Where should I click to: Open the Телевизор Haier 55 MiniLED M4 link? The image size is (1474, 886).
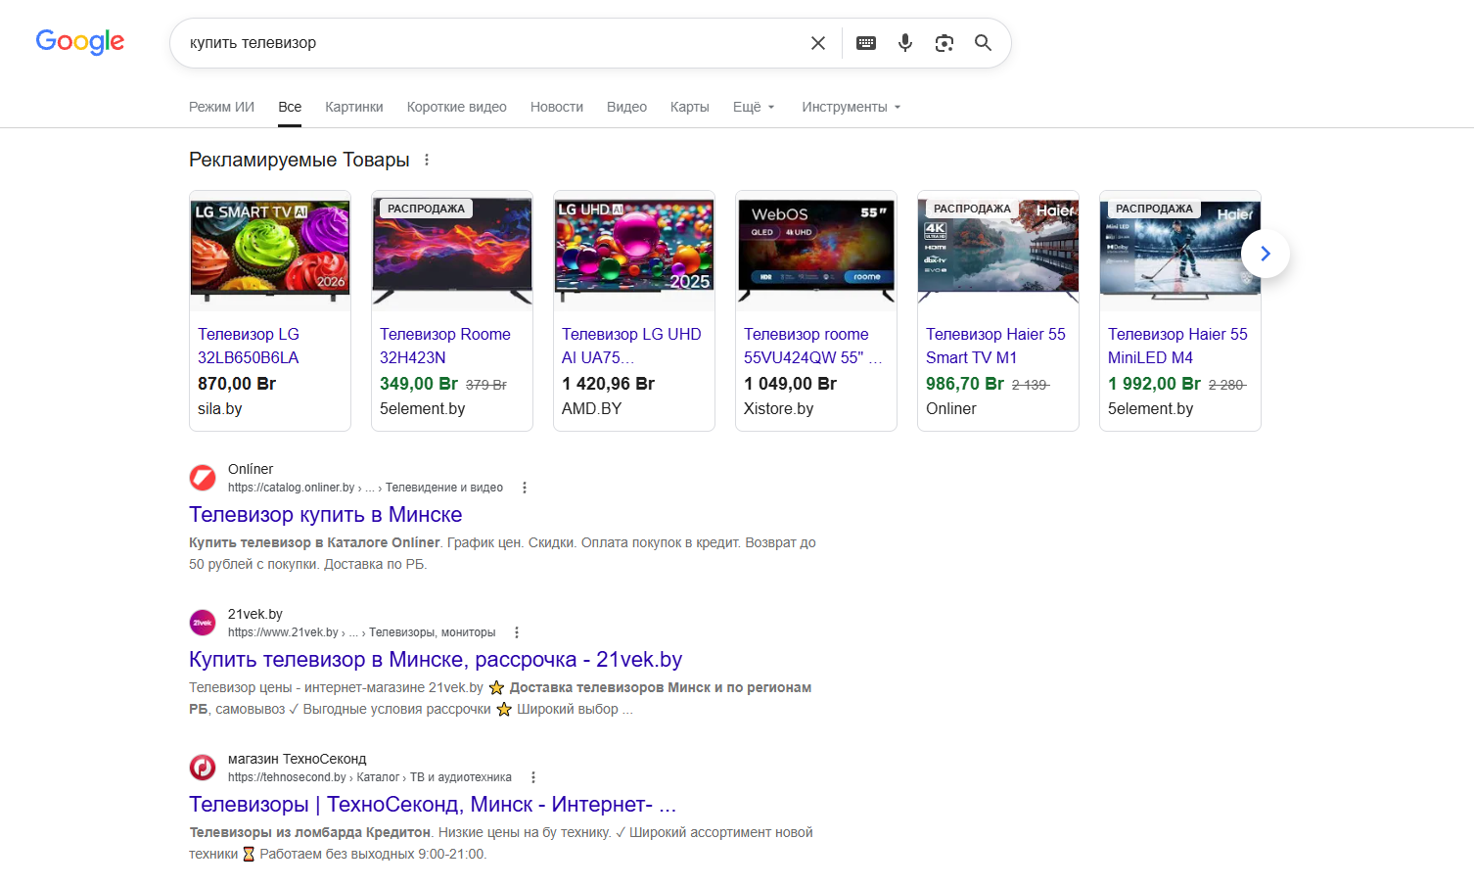[x=1177, y=346]
